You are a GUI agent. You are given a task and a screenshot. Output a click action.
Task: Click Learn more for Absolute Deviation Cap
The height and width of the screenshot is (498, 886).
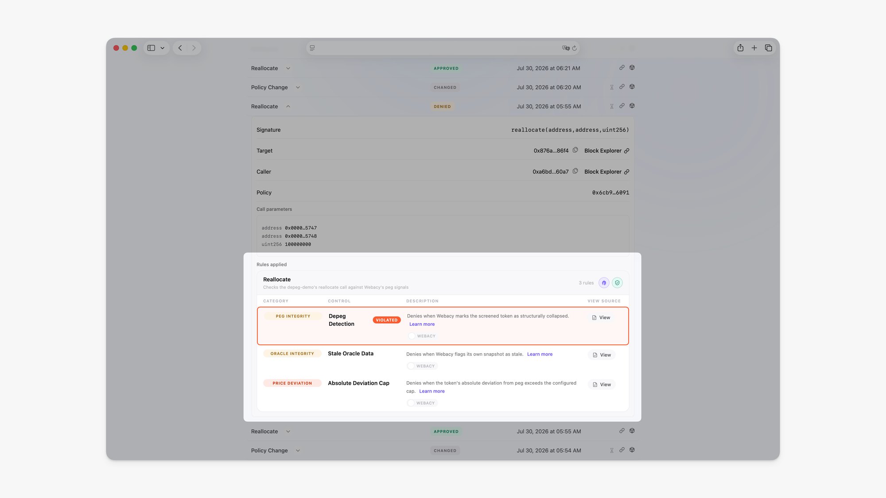click(x=431, y=391)
